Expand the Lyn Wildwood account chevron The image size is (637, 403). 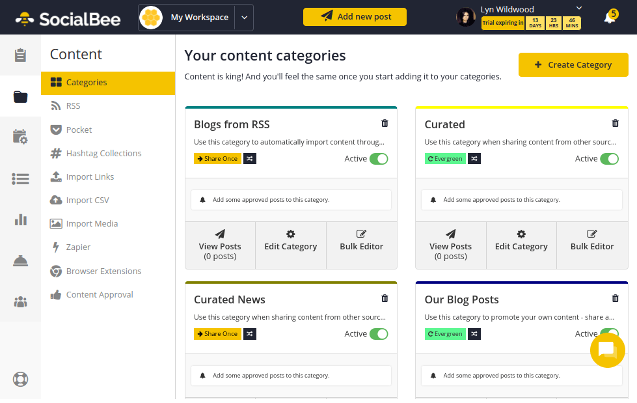click(x=579, y=8)
